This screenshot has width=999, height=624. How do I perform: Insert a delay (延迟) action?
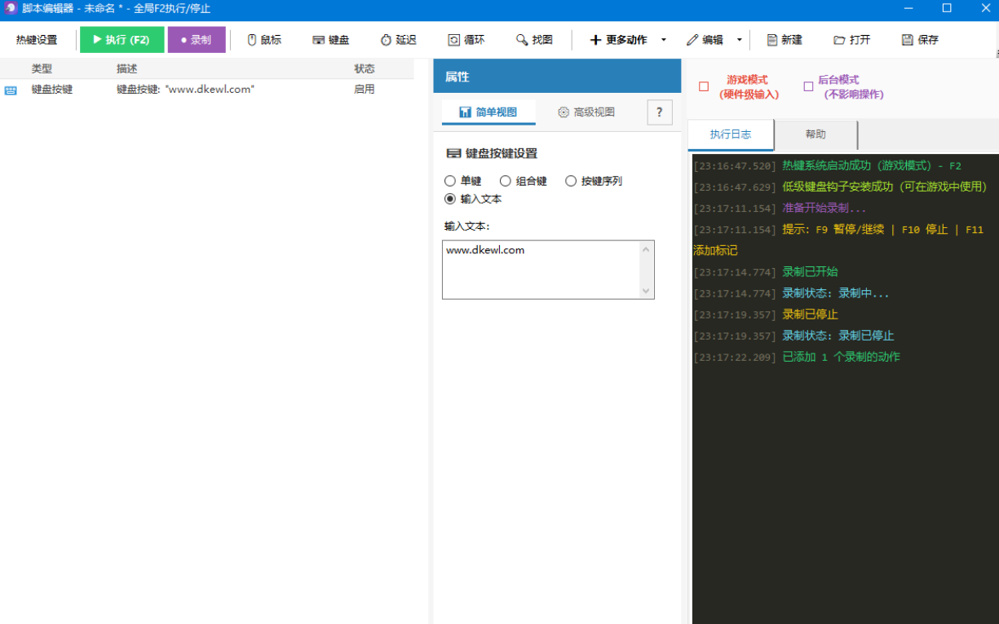[x=398, y=40]
